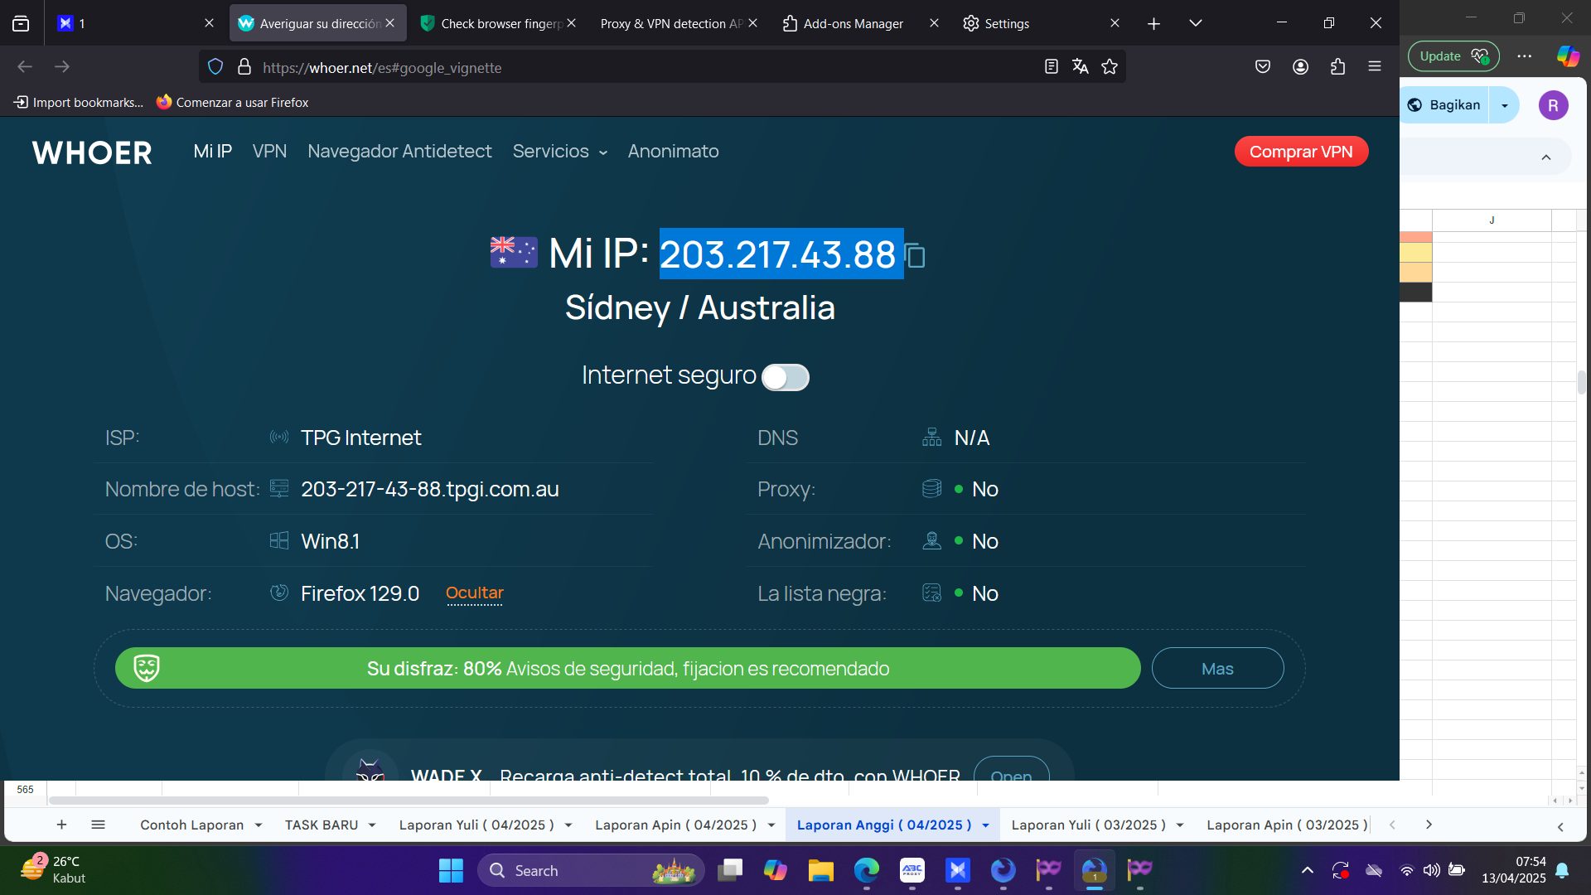Viewport: 1591px width, 895px height.
Task: Select the Laporan Apin ( 04/2025 ) sheet
Action: pos(676,825)
